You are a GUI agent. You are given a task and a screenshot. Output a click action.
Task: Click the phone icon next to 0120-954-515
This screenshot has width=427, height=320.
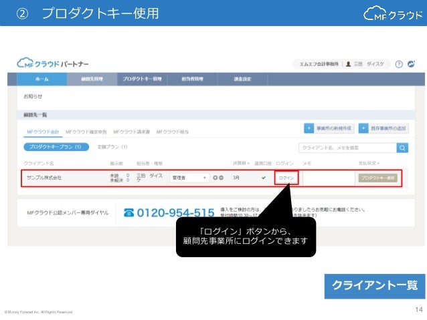[129, 212]
